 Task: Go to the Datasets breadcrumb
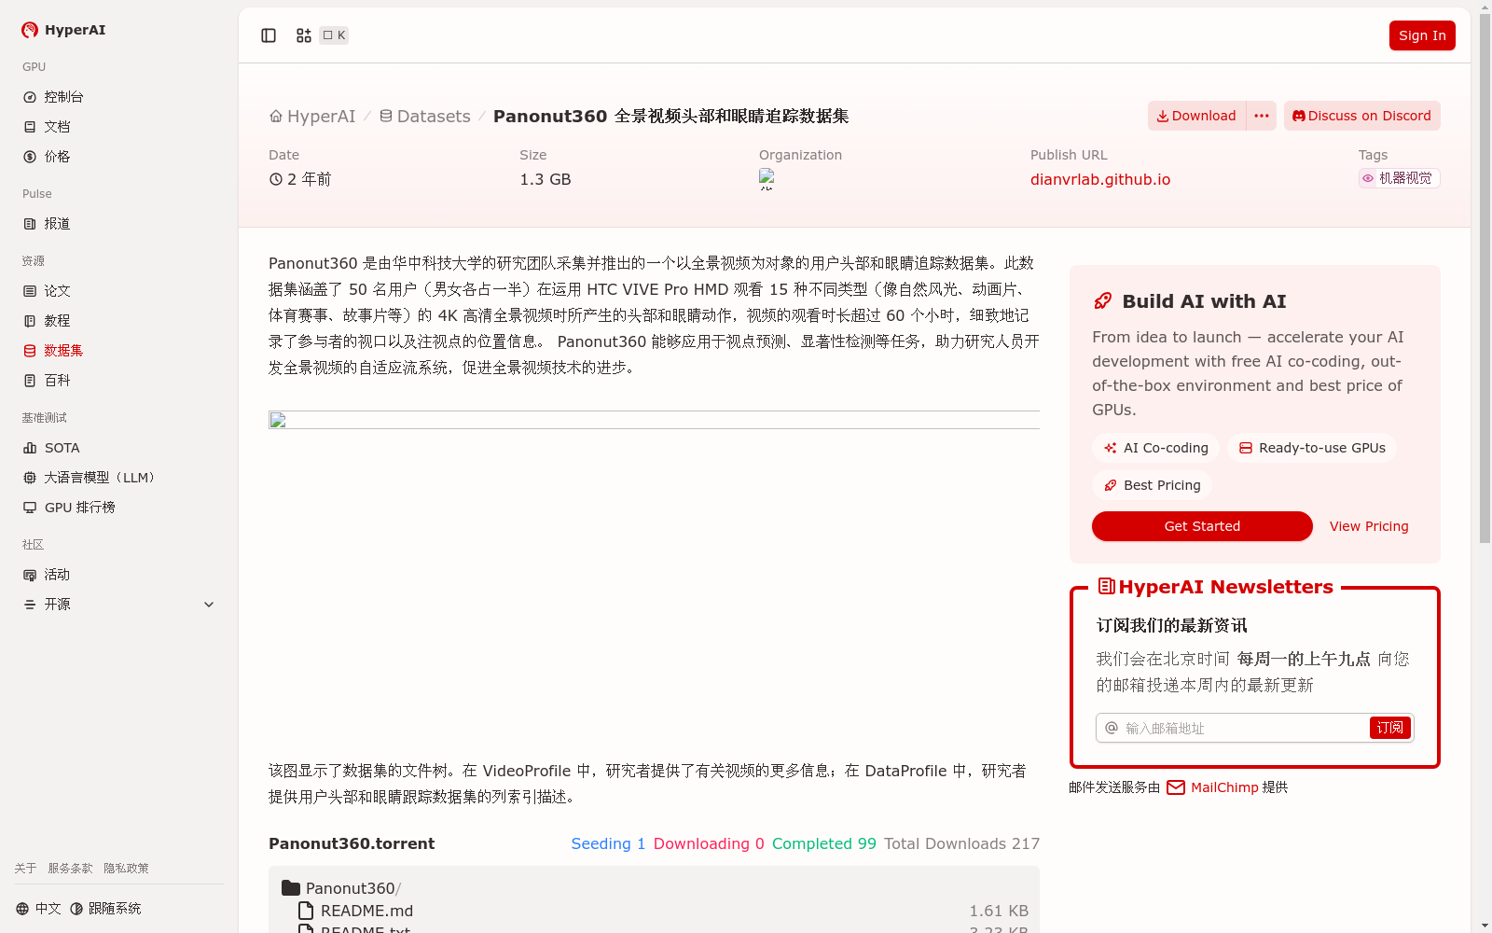425,117
